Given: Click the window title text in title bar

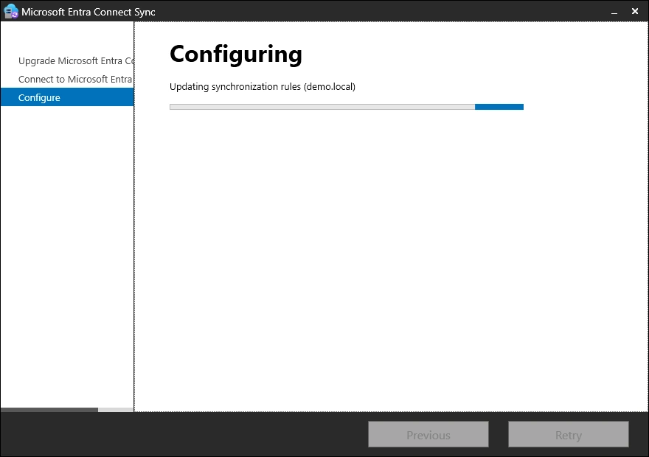Looking at the screenshot, I should point(88,12).
